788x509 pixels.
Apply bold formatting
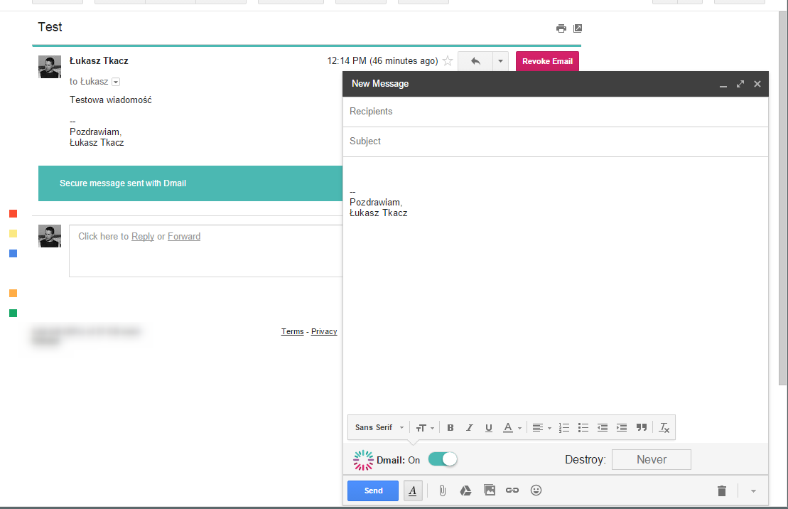point(450,427)
